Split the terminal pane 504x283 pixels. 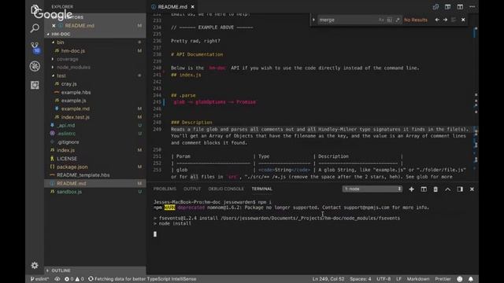pos(424,189)
